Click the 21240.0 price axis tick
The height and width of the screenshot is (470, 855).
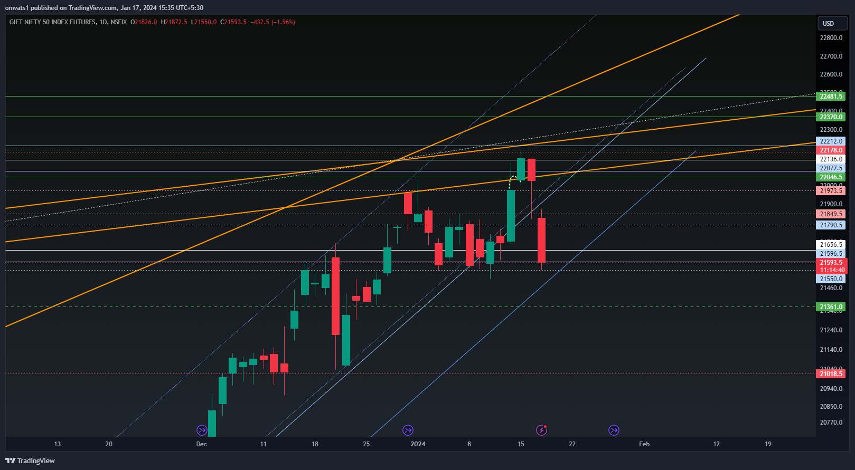tap(831, 330)
